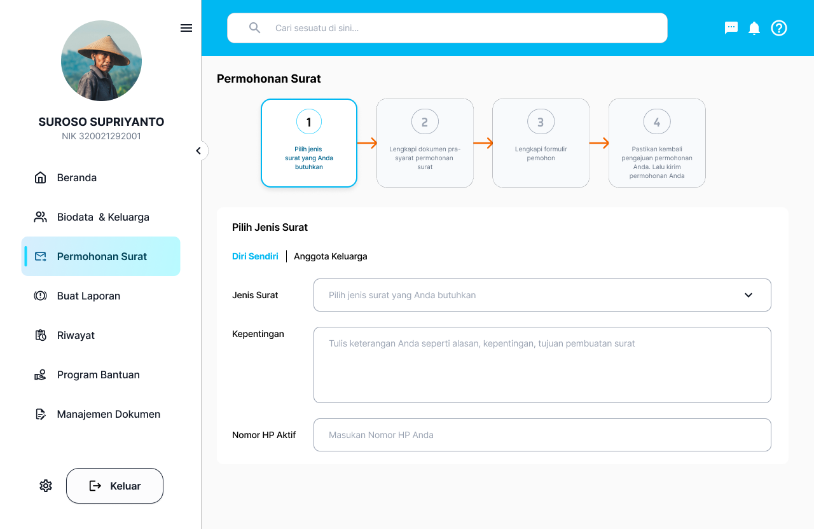Click the Nomor HP Aktif input field
The width and height of the screenshot is (814, 529).
pyautogui.click(x=542, y=435)
